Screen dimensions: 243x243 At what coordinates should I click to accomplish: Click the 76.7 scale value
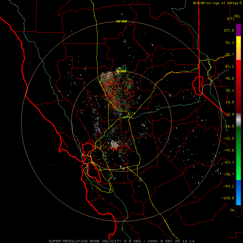pyautogui.click(x=230, y=54)
